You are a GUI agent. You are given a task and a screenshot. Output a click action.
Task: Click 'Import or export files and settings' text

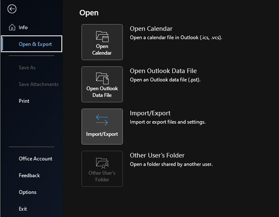(168, 122)
